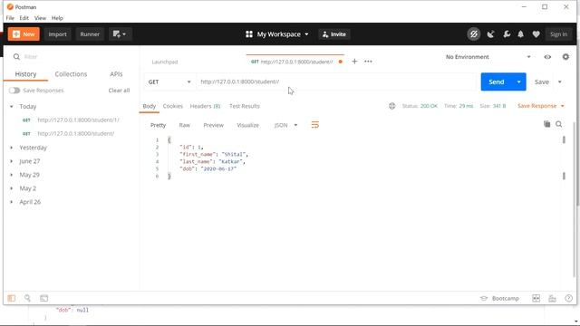Image resolution: width=580 pixels, height=326 pixels.
Task: Click the sidebar search magnifier icon
Action: (x=16, y=56)
